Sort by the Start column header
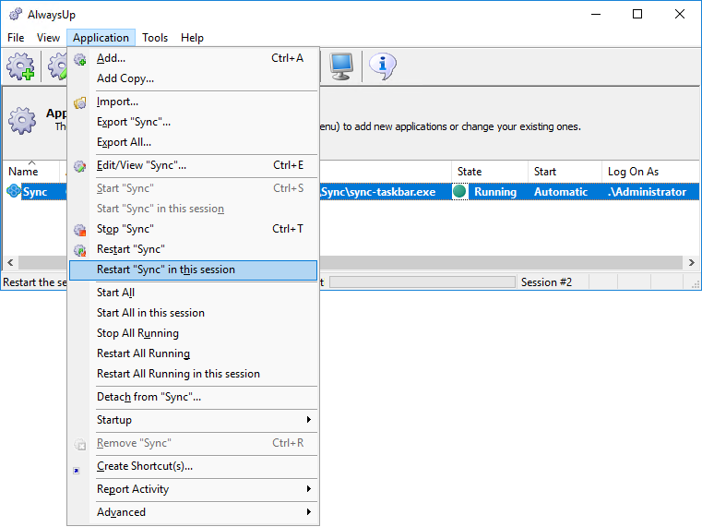This screenshot has width=702, height=527. 565,171
